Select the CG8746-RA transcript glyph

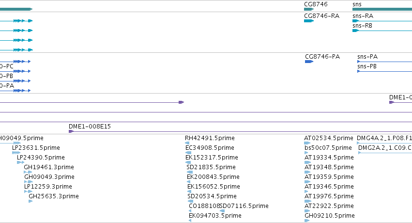(x=309, y=21)
